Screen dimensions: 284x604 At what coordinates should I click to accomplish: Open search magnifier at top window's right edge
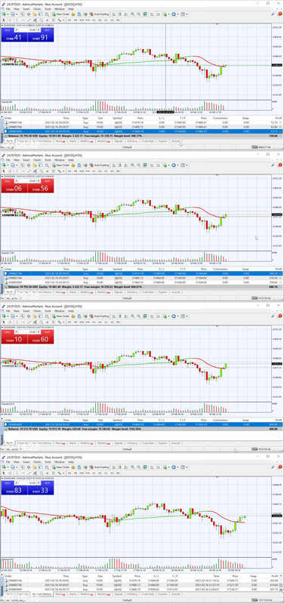273,14
